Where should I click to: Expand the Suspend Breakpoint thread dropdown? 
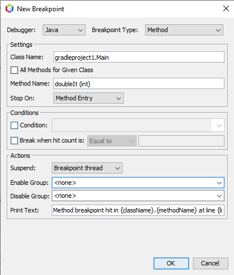click(x=87, y=168)
